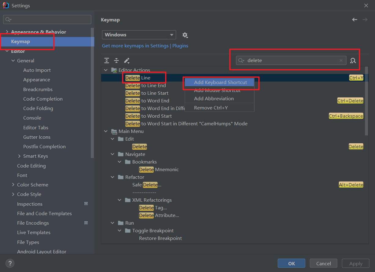Image resolution: width=375 pixels, height=272 pixels.
Task: Click the Expand All icon in keymap toolbar
Action: point(106,61)
